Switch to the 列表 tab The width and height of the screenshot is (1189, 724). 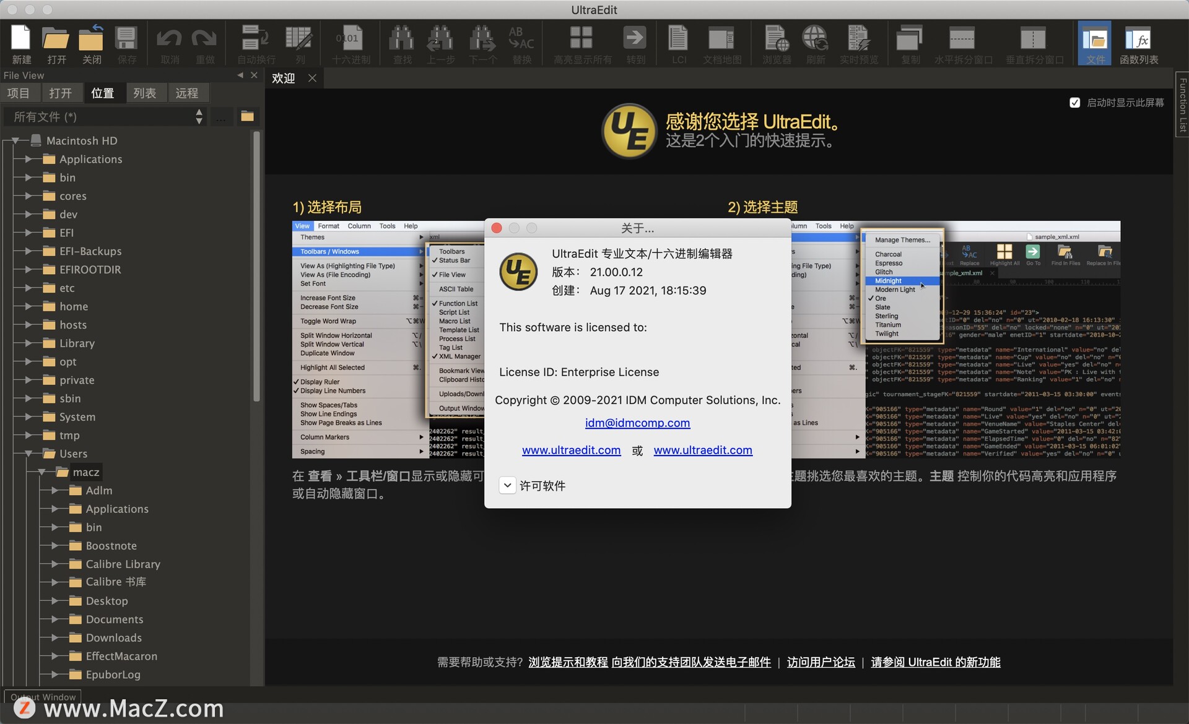145,93
